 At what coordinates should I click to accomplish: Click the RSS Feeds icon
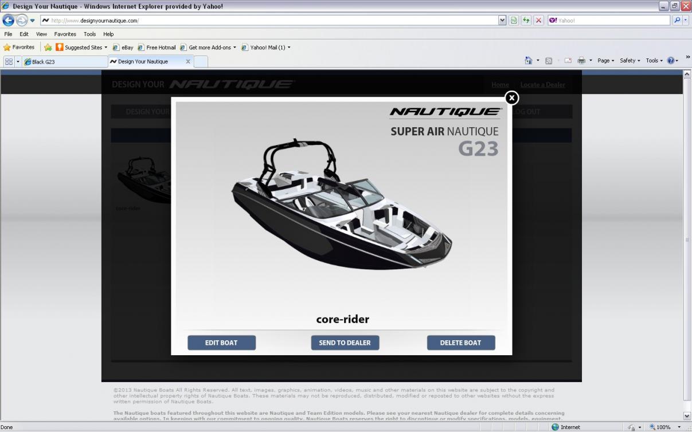click(x=549, y=61)
